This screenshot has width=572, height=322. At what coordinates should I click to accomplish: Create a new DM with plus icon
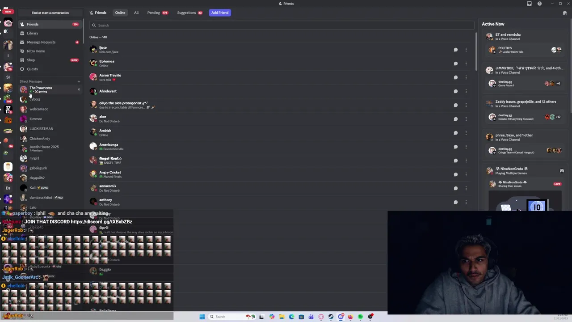click(79, 81)
